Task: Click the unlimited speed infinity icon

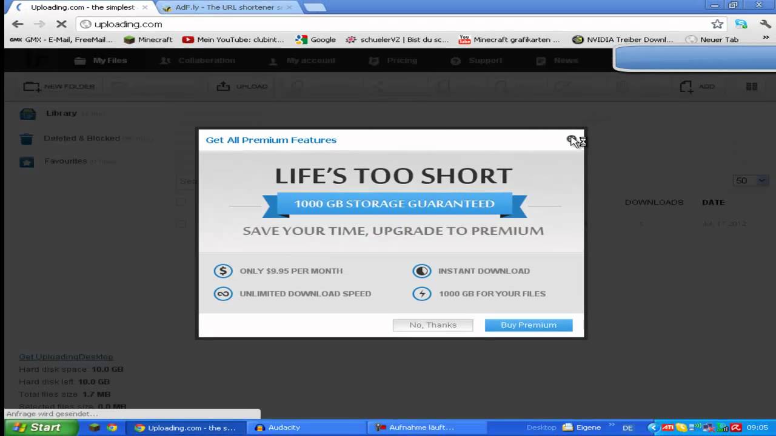Action: tap(223, 294)
